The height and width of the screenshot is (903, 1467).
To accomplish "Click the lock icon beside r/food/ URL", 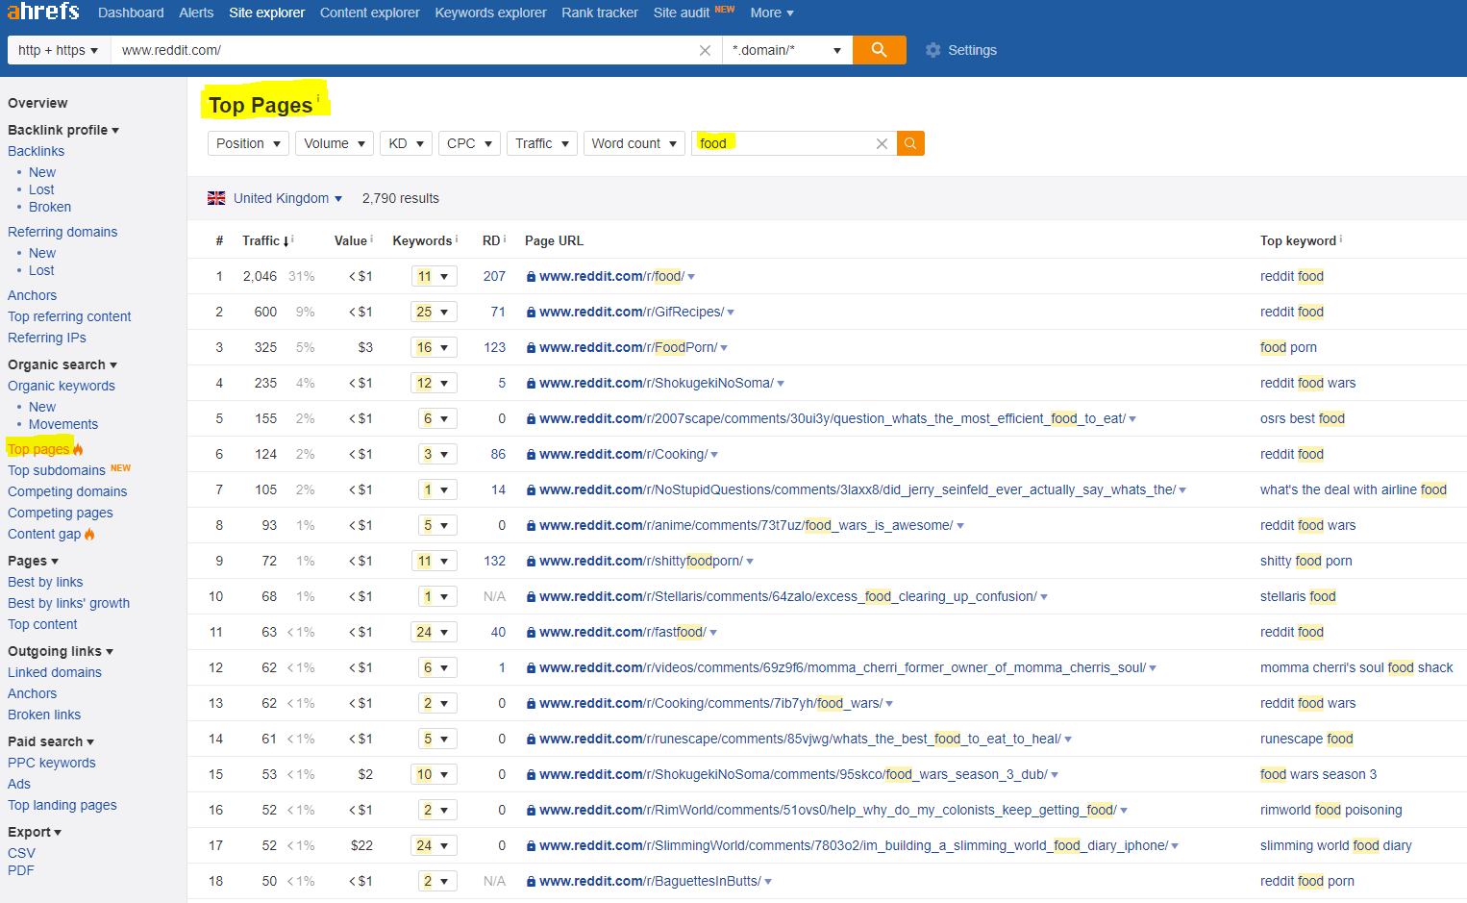I will (x=531, y=277).
